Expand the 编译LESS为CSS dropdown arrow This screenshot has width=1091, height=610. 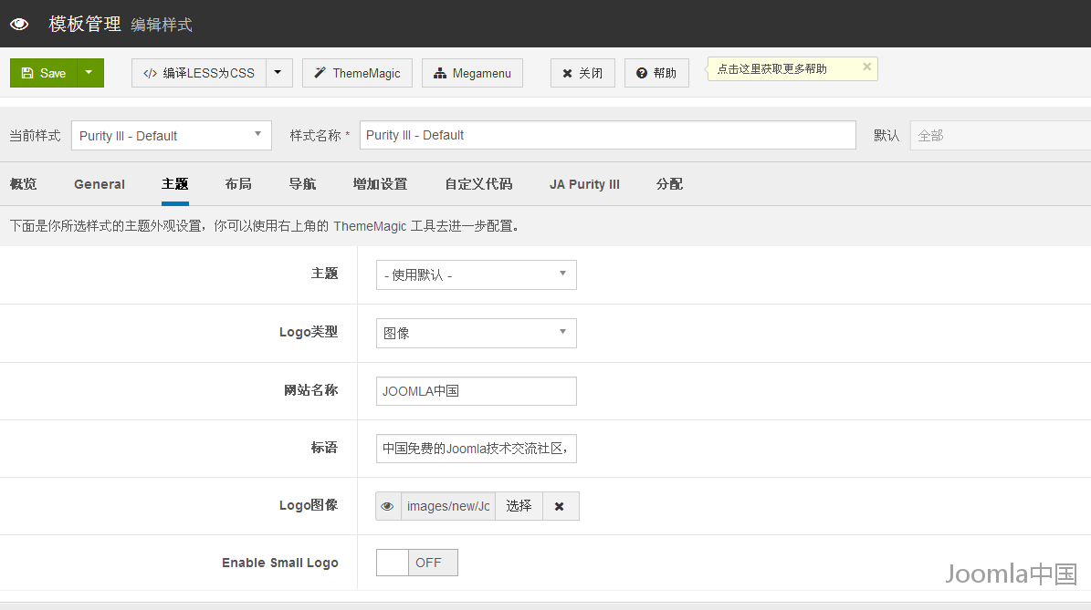(279, 73)
